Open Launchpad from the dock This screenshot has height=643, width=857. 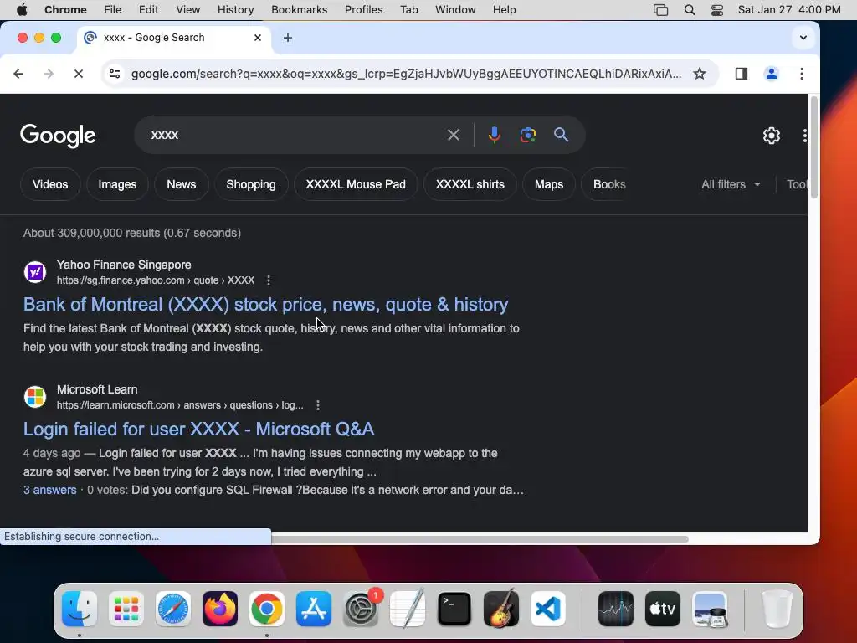tap(126, 609)
